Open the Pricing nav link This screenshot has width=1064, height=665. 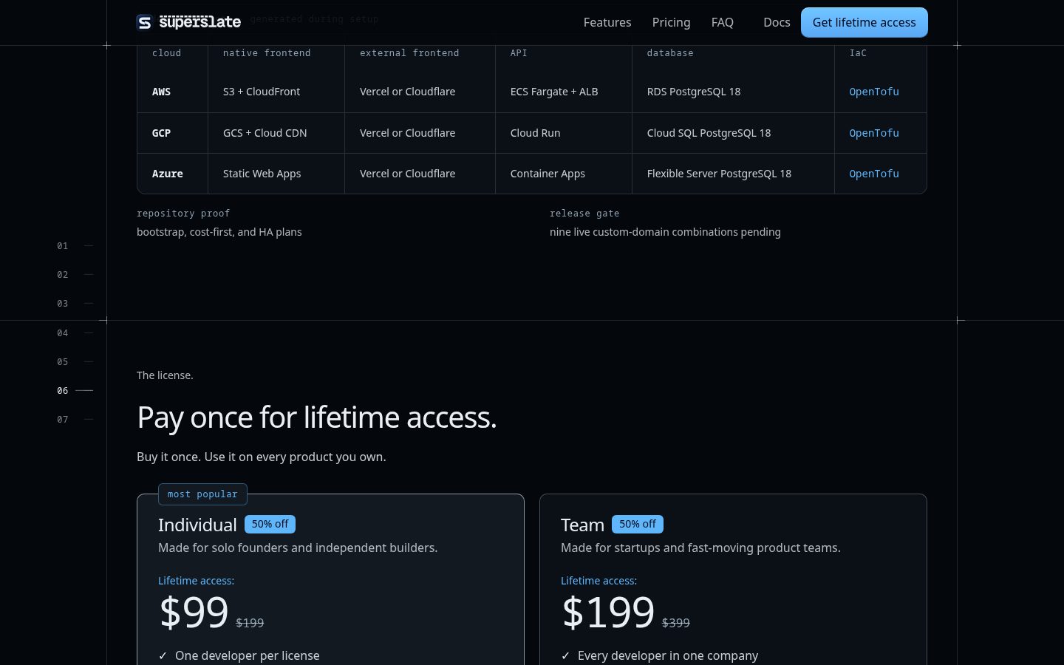pos(671,22)
